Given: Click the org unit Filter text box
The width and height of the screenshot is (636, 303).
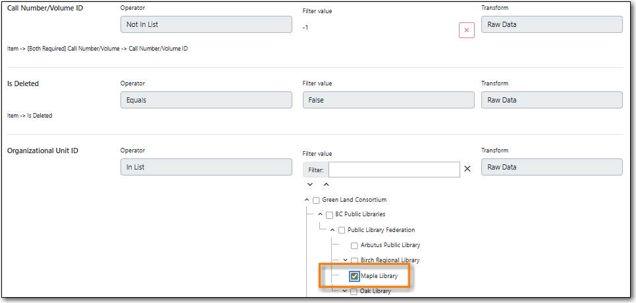Looking at the screenshot, I should point(394,169).
